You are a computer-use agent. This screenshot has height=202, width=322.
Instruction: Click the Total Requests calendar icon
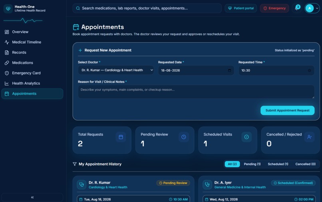121,137
